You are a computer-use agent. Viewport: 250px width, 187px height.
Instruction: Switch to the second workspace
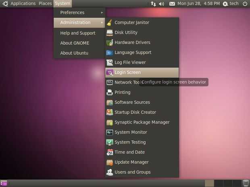pyautogui.click(x=219, y=183)
